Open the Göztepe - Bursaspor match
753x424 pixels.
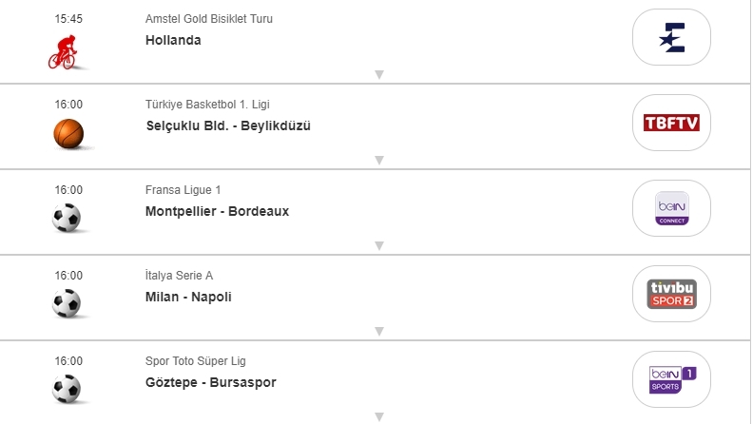coord(211,382)
